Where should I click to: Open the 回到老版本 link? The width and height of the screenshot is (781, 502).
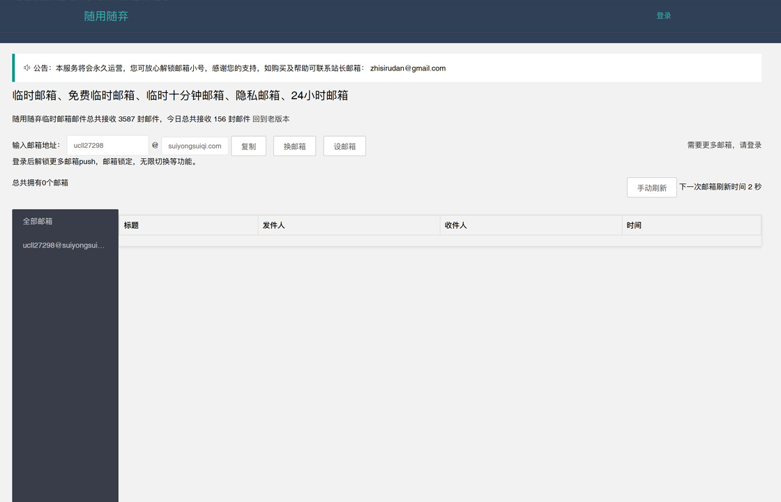(x=271, y=119)
